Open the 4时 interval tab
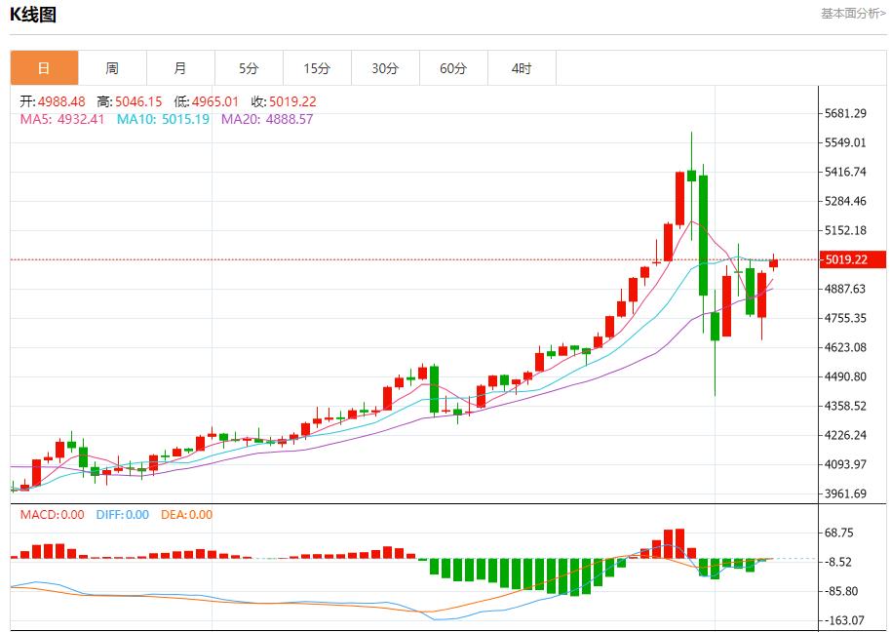Image resolution: width=891 pixels, height=632 pixels. [x=522, y=68]
